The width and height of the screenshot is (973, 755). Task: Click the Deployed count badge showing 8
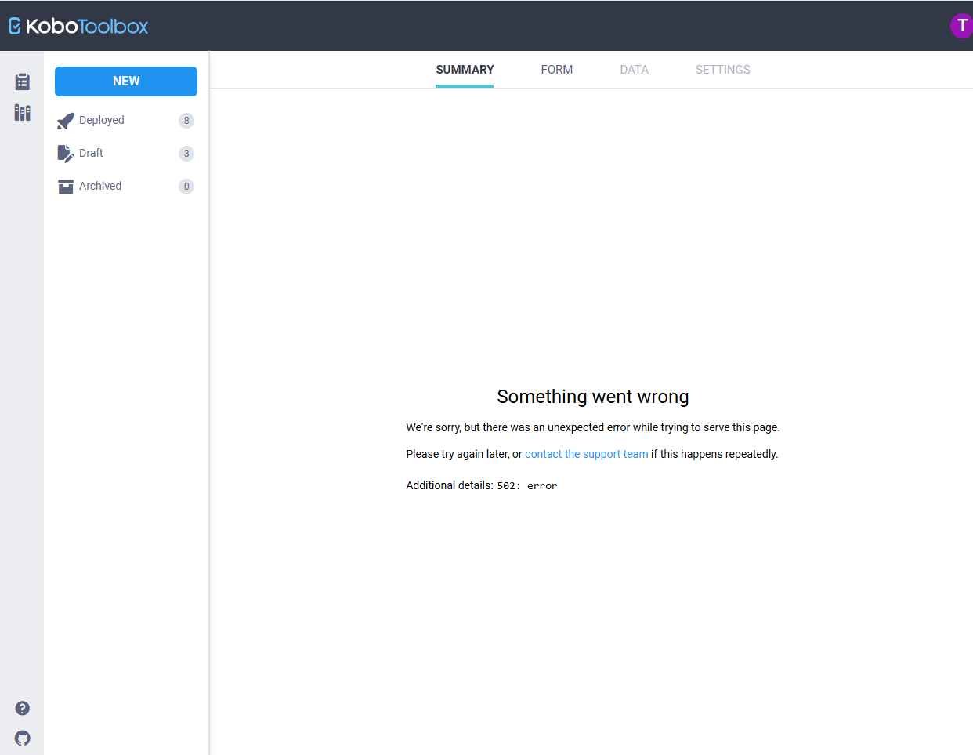[x=186, y=121]
